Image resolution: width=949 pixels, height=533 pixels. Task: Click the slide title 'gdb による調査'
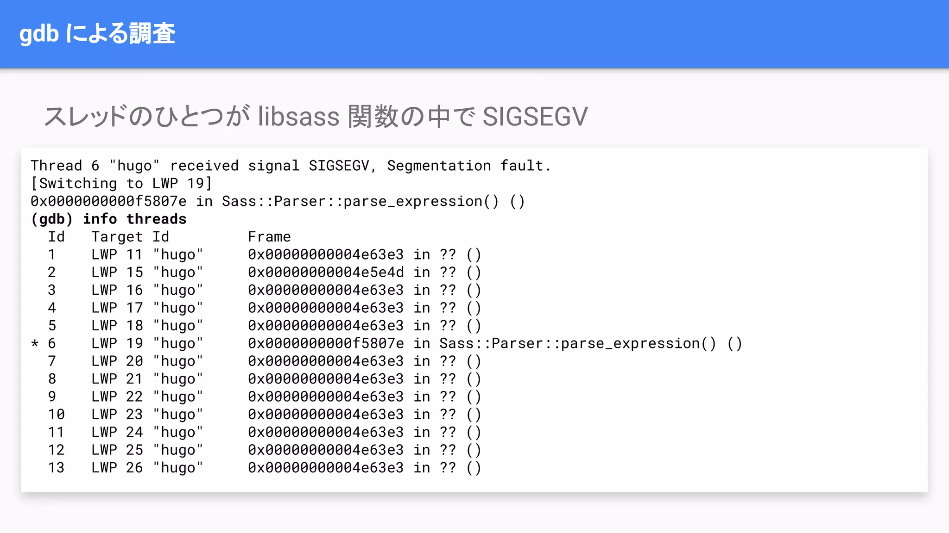pyautogui.click(x=97, y=34)
